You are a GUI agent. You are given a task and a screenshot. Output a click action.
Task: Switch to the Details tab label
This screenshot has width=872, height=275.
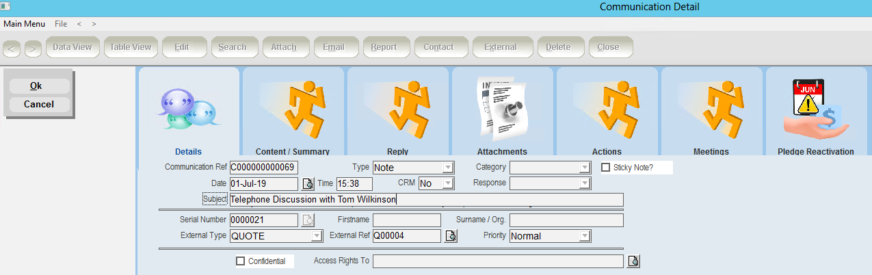click(188, 151)
